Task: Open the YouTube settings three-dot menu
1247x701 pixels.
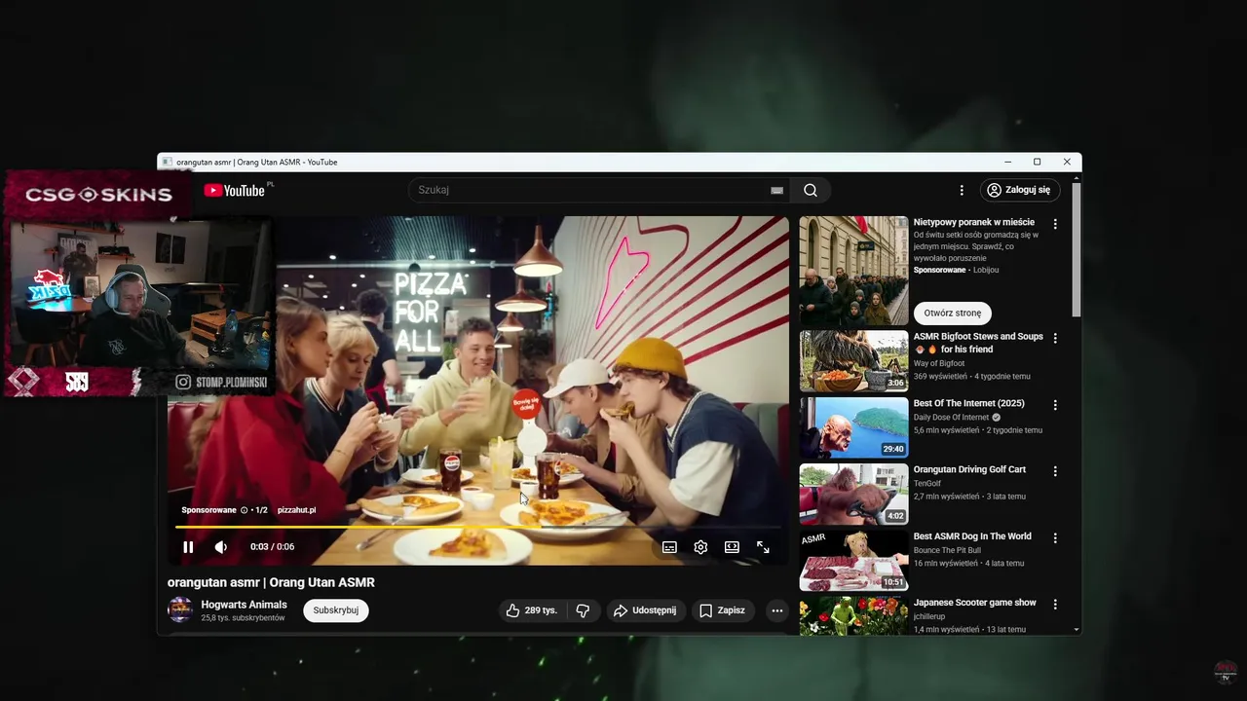Action: [962, 190]
